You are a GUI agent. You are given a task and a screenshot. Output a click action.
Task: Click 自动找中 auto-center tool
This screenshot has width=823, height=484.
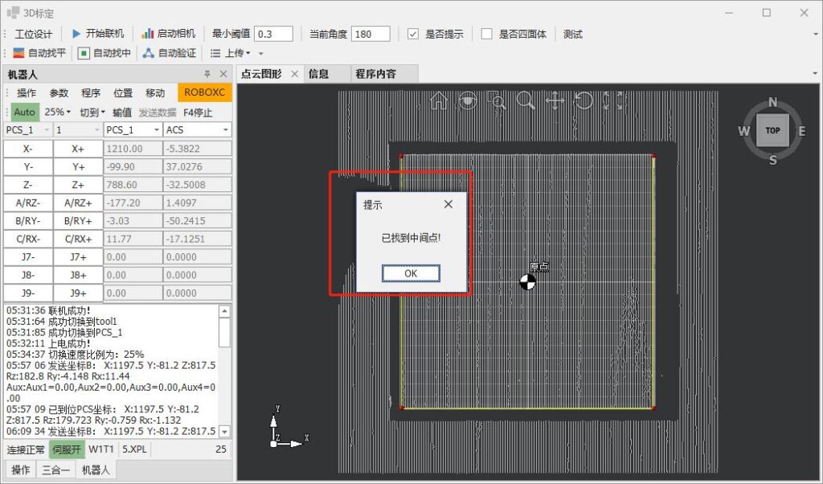pos(104,53)
